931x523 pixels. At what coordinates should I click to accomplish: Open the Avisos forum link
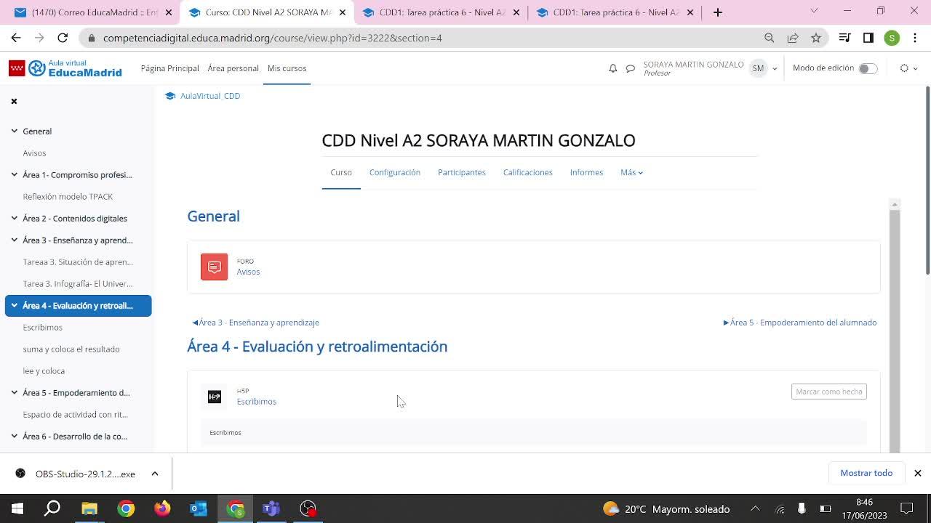point(248,272)
